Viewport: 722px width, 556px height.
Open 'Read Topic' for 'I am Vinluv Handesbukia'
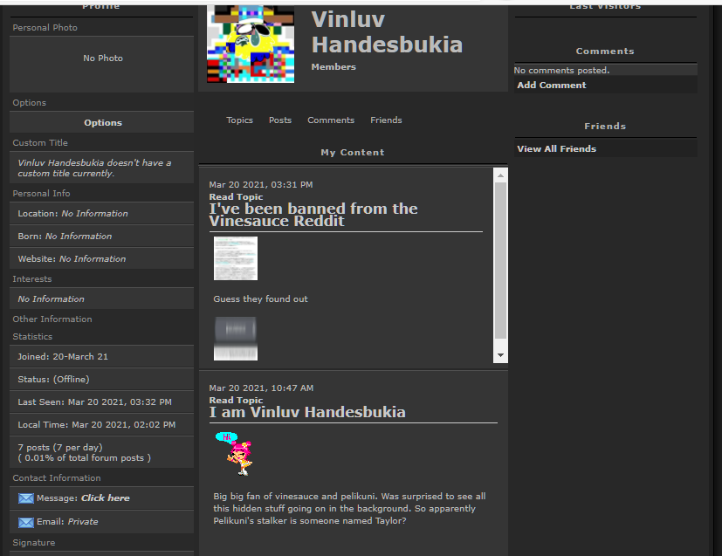point(236,400)
